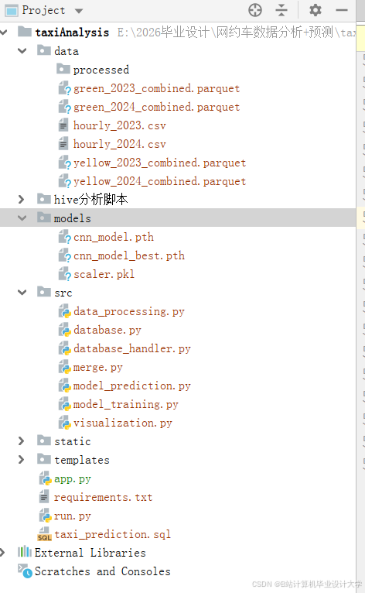Click the locate/select opened file crosshair icon
Viewport: 365px width, 593px height.
click(255, 10)
